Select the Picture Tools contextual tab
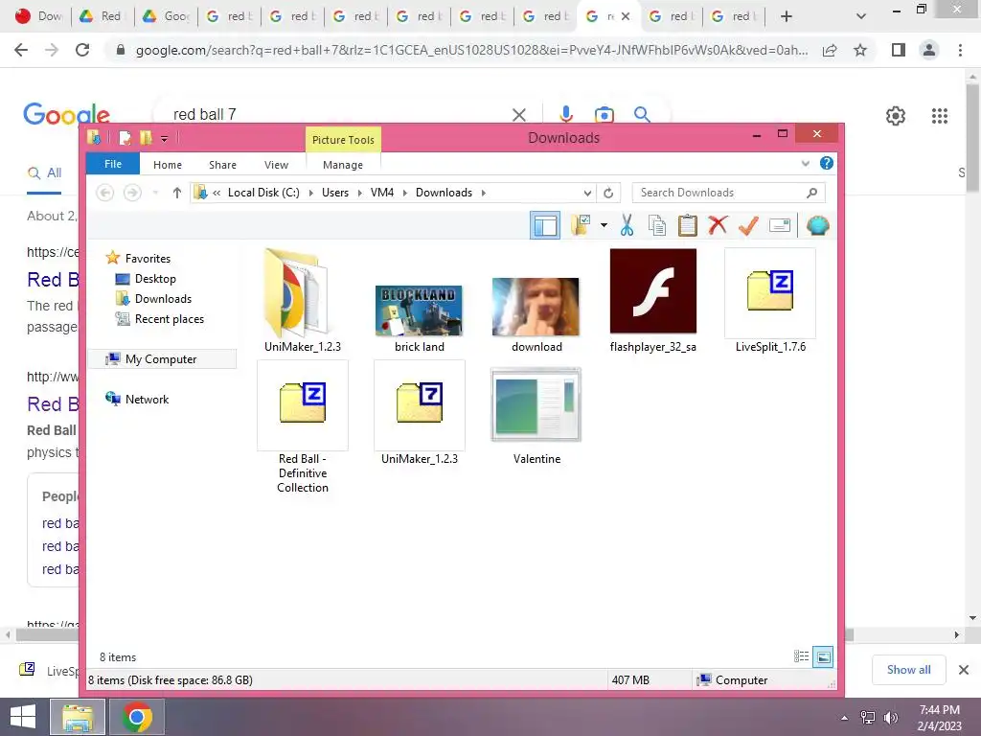The height and width of the screenshot is (736, 981). (343, 140)
